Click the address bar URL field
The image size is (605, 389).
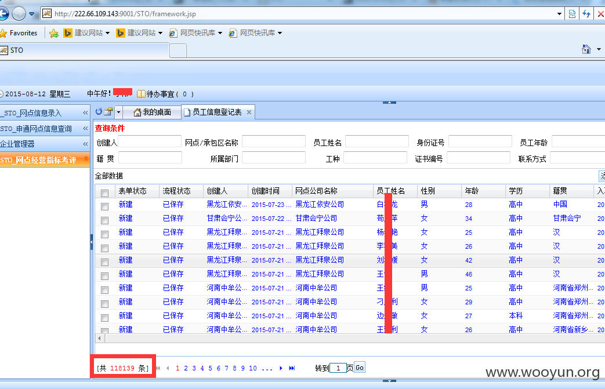(297, 14)
